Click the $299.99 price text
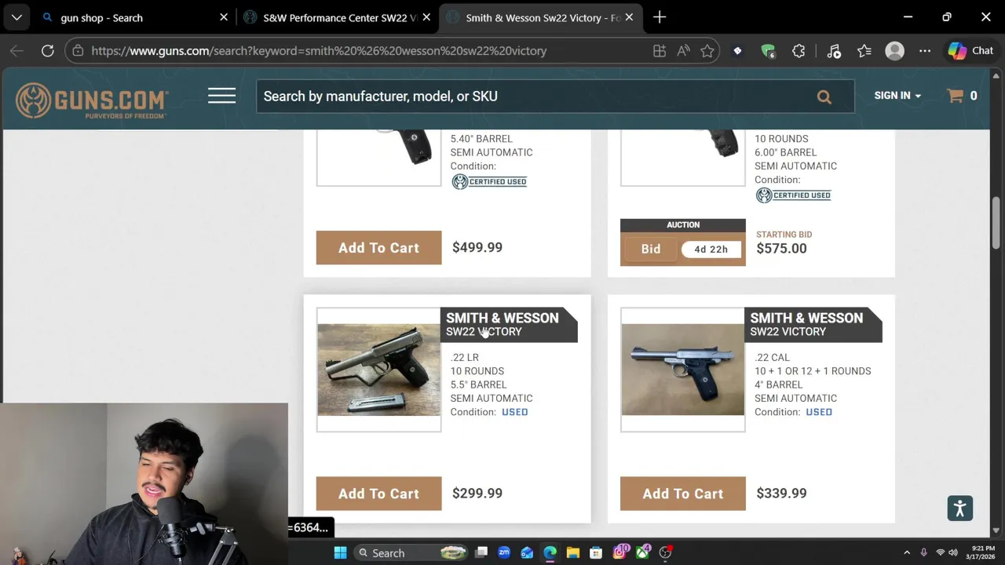Image resolution: width=1005 pixels, height=565 pixels. click(x=477, y=494)
